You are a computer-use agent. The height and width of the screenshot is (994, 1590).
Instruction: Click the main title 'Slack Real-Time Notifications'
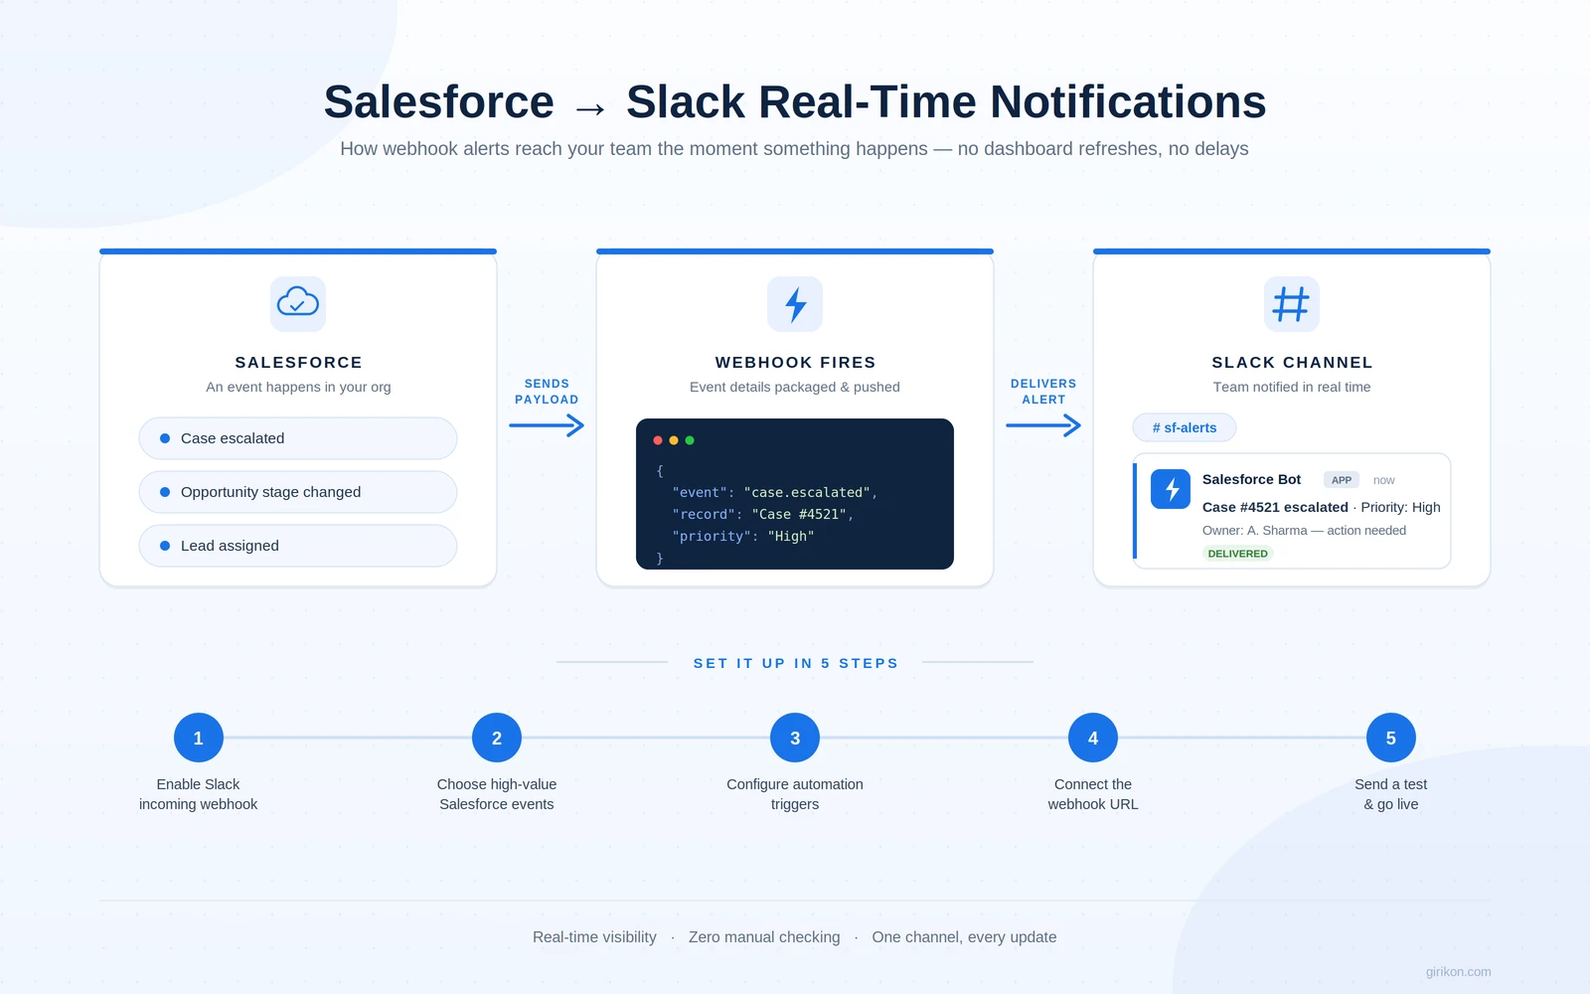click(946, 102)
